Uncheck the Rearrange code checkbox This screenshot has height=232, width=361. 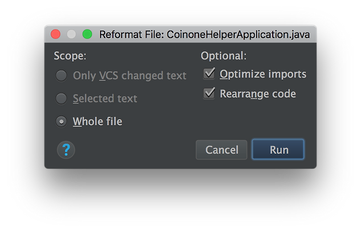pos(209,93)
